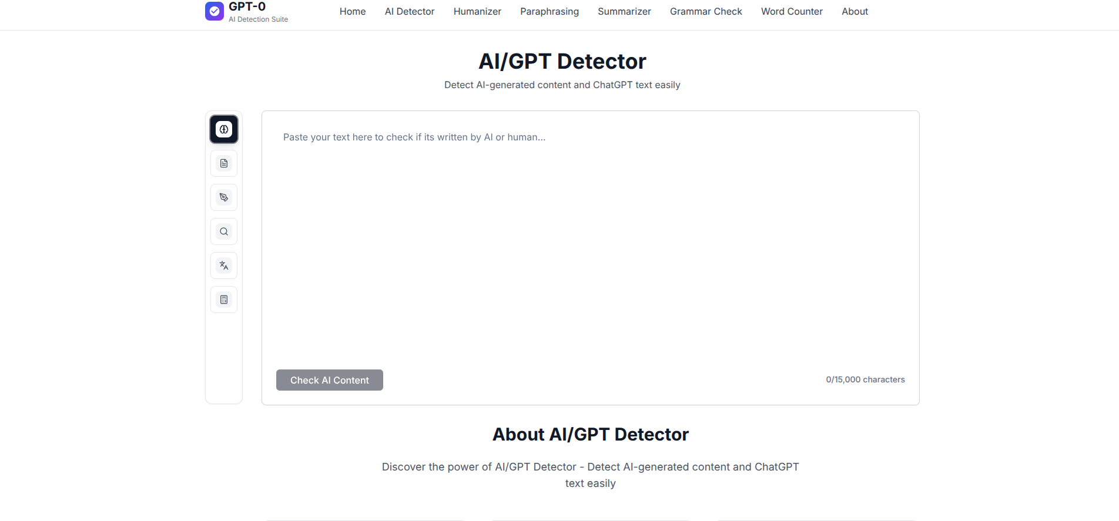Image resolution: width=1119 pixels, height=521 pixels.
Task: Open the AI Detector nav item
Action: (x=410, y=11)
